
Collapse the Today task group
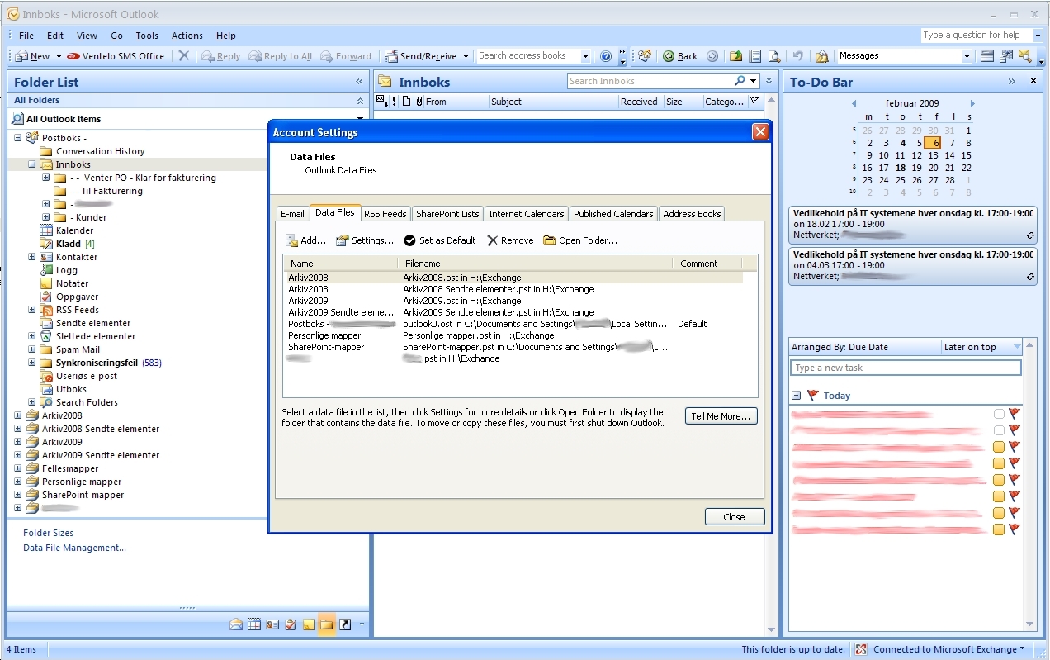(797, 396)
